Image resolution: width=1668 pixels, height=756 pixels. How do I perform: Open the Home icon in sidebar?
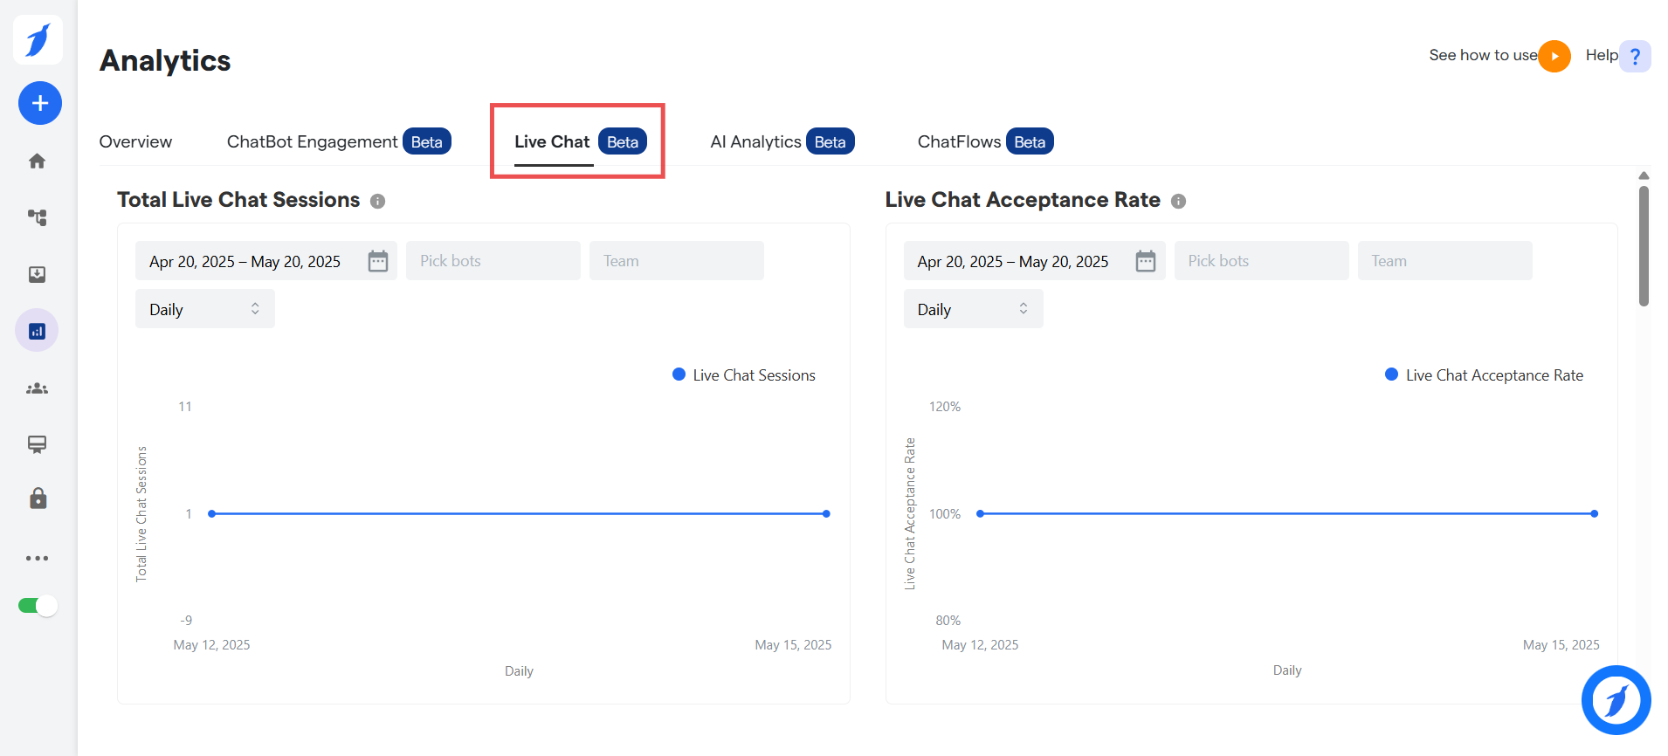click(x=37, y=161)
